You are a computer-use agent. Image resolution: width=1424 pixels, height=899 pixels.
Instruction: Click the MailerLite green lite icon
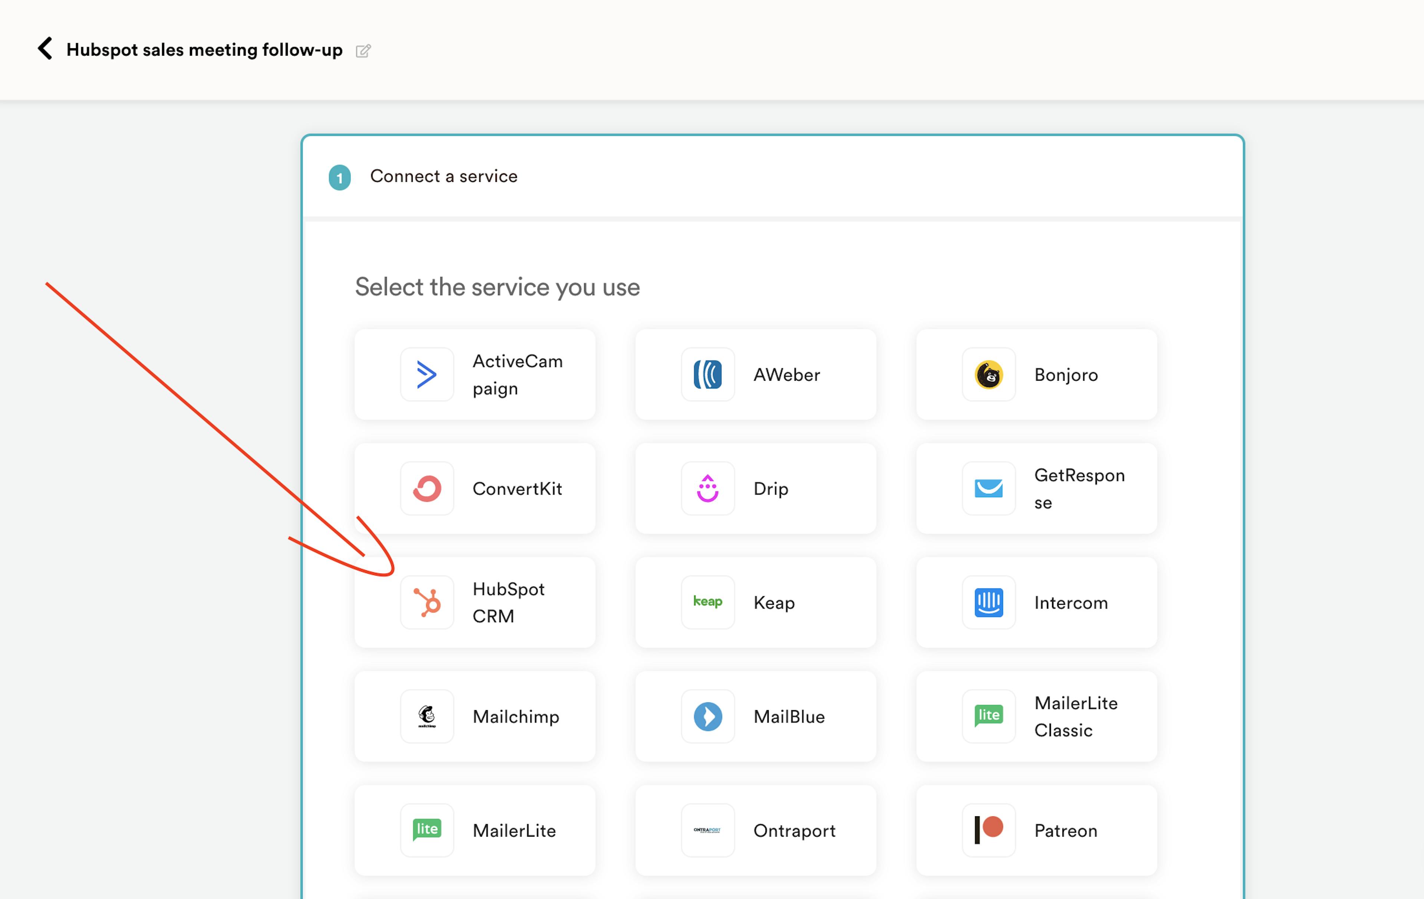pos(426,830)
